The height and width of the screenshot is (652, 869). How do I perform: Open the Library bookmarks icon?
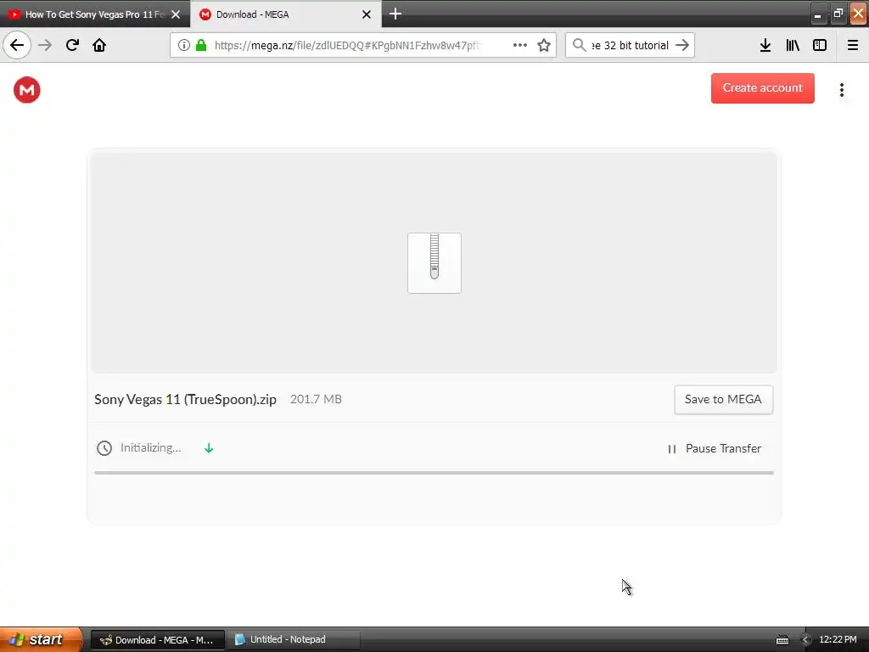coord(793,45)
